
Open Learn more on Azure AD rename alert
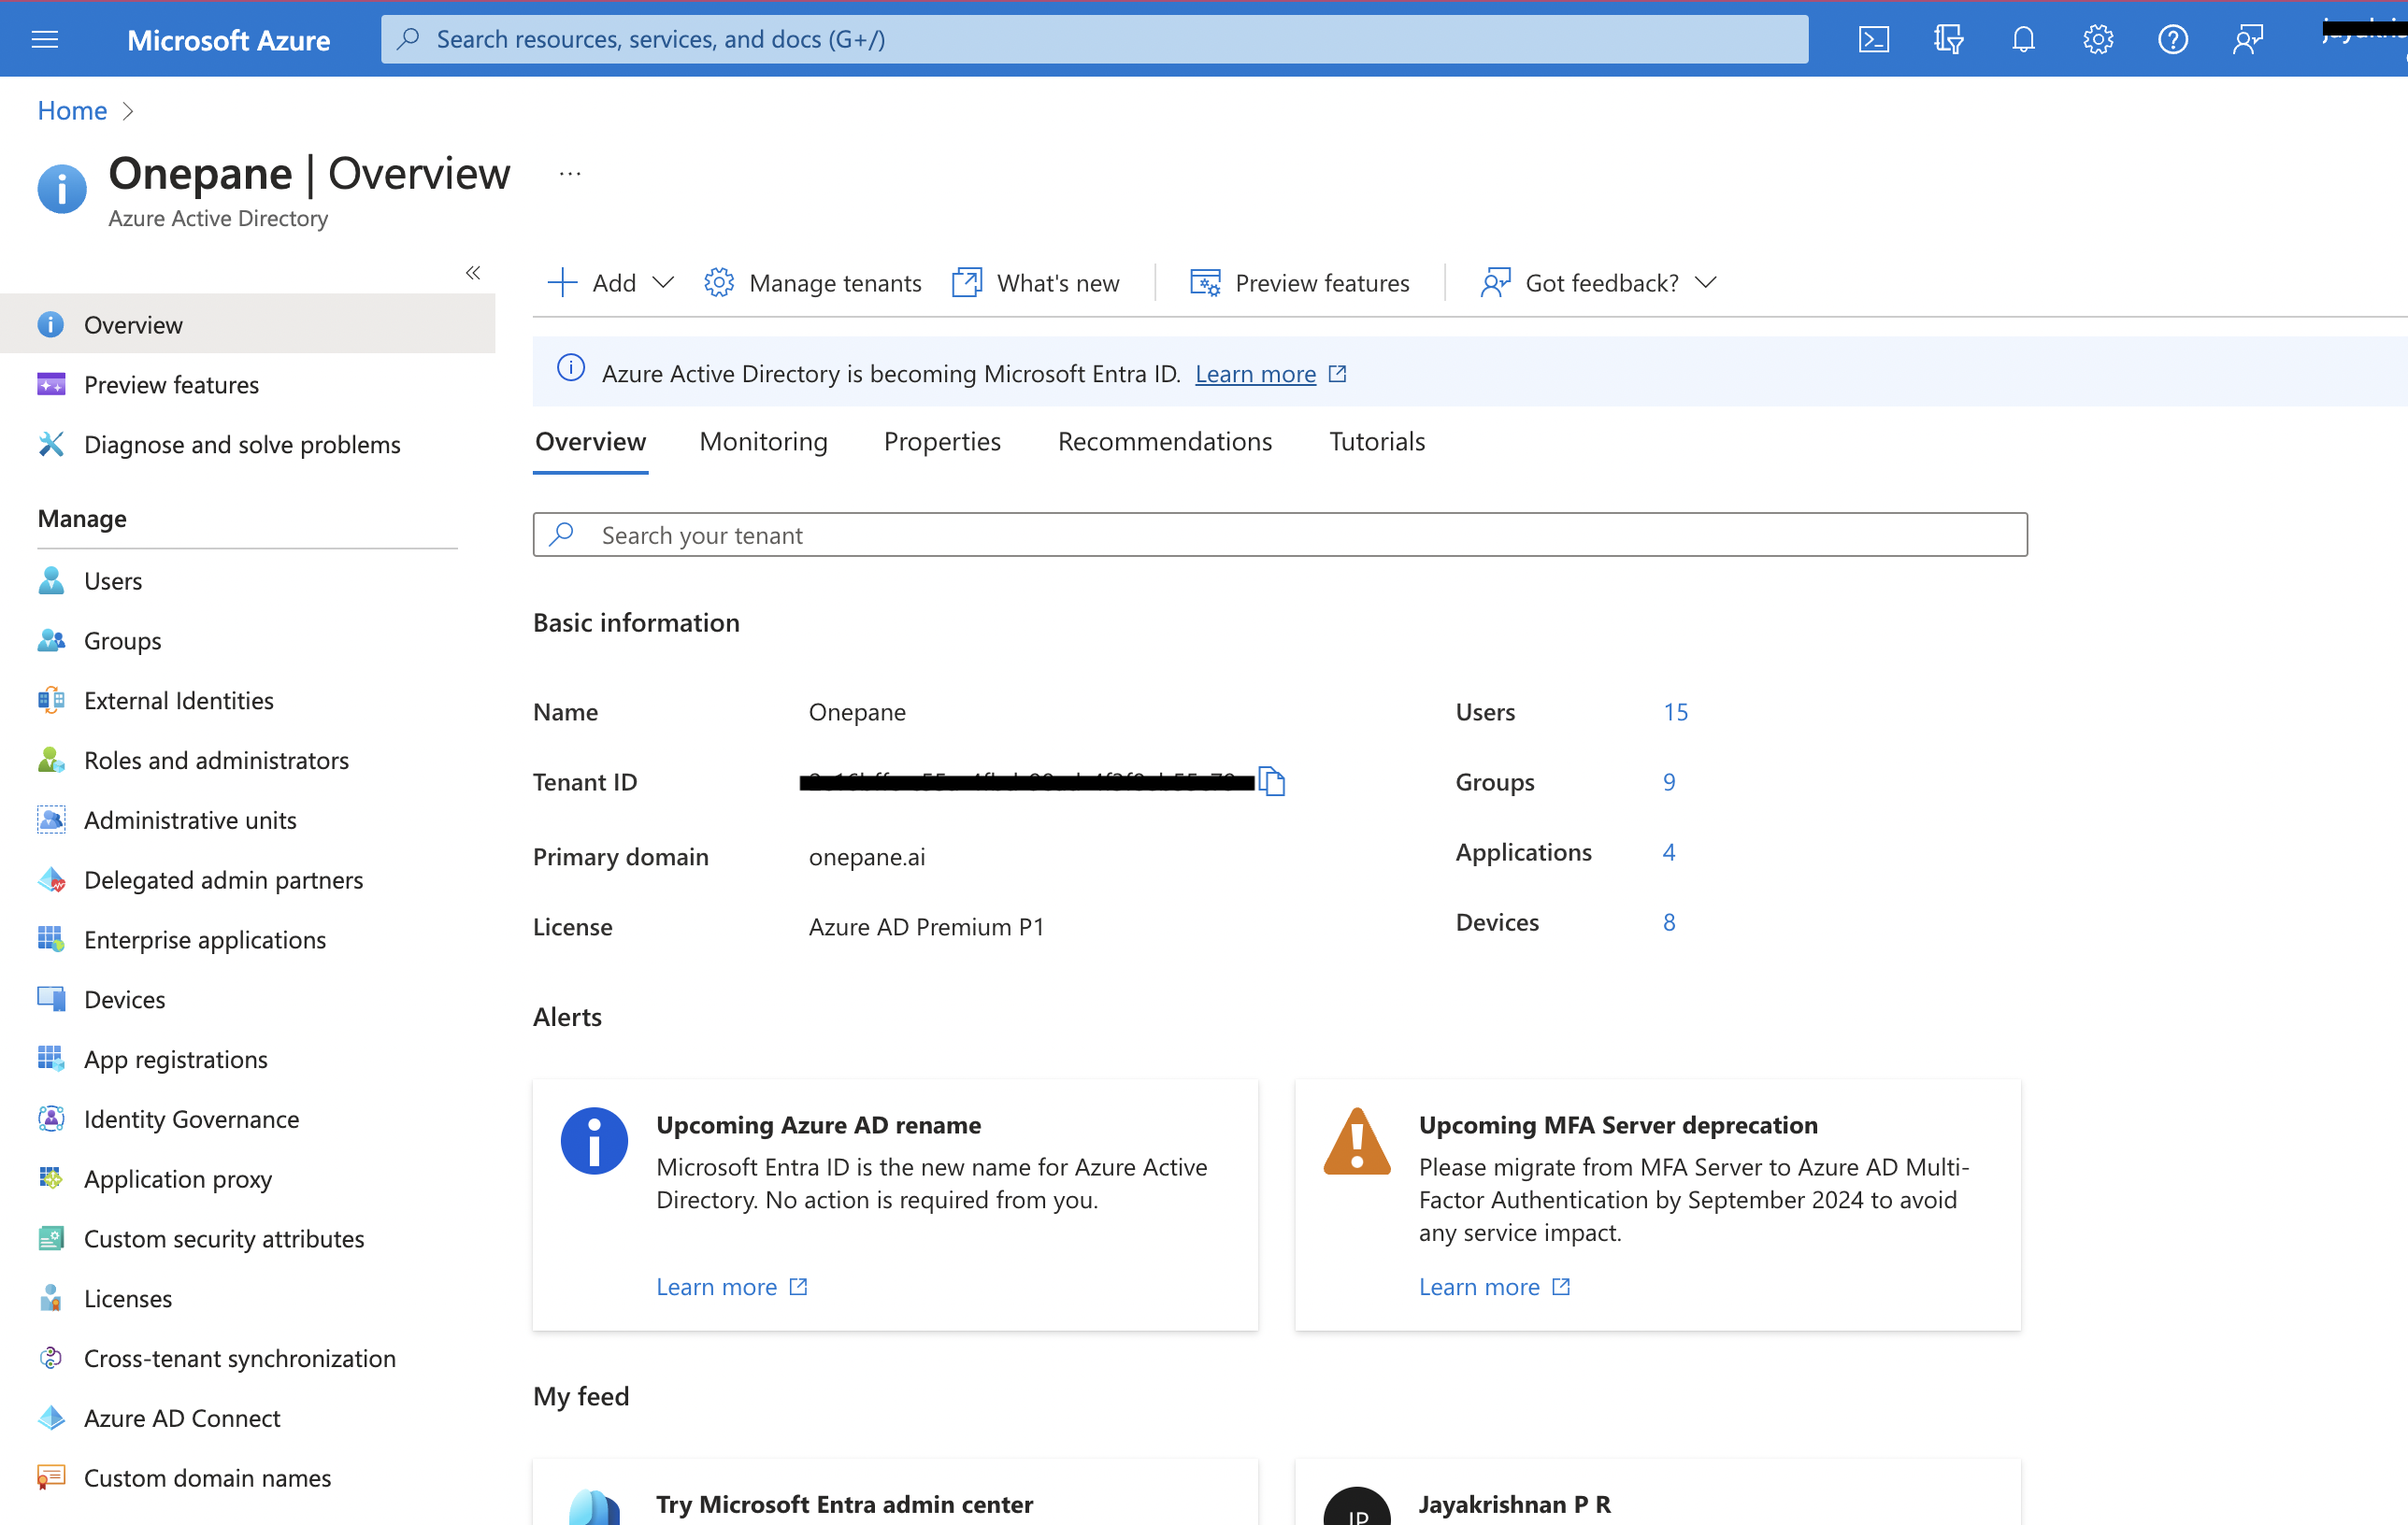(731, 1286)
